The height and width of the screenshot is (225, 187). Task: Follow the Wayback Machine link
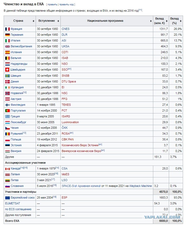[x=140, y=186]
